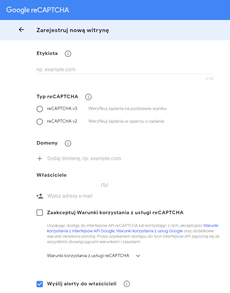Expand Warunki korzystania z usługi reCAPTCHA chevron
This screenshot has width=230, height=293.
click(138, 256)
